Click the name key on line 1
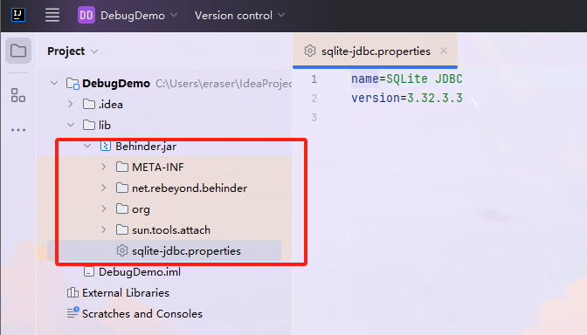The image size is (587, 335). point(365,79)
